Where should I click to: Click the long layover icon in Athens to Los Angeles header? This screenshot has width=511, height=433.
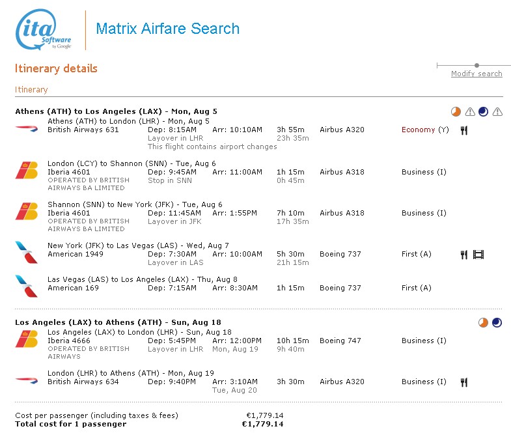tap(456, 112)
